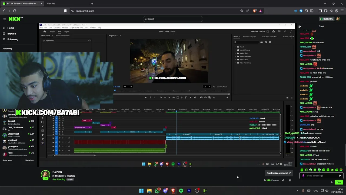Screen dimensions: 346x195
Task: Click the profile avatar next to Get KICKs
Action: [338, 19]
